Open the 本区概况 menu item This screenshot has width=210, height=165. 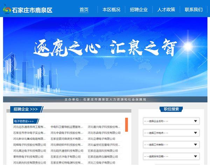tap(111, 10)
